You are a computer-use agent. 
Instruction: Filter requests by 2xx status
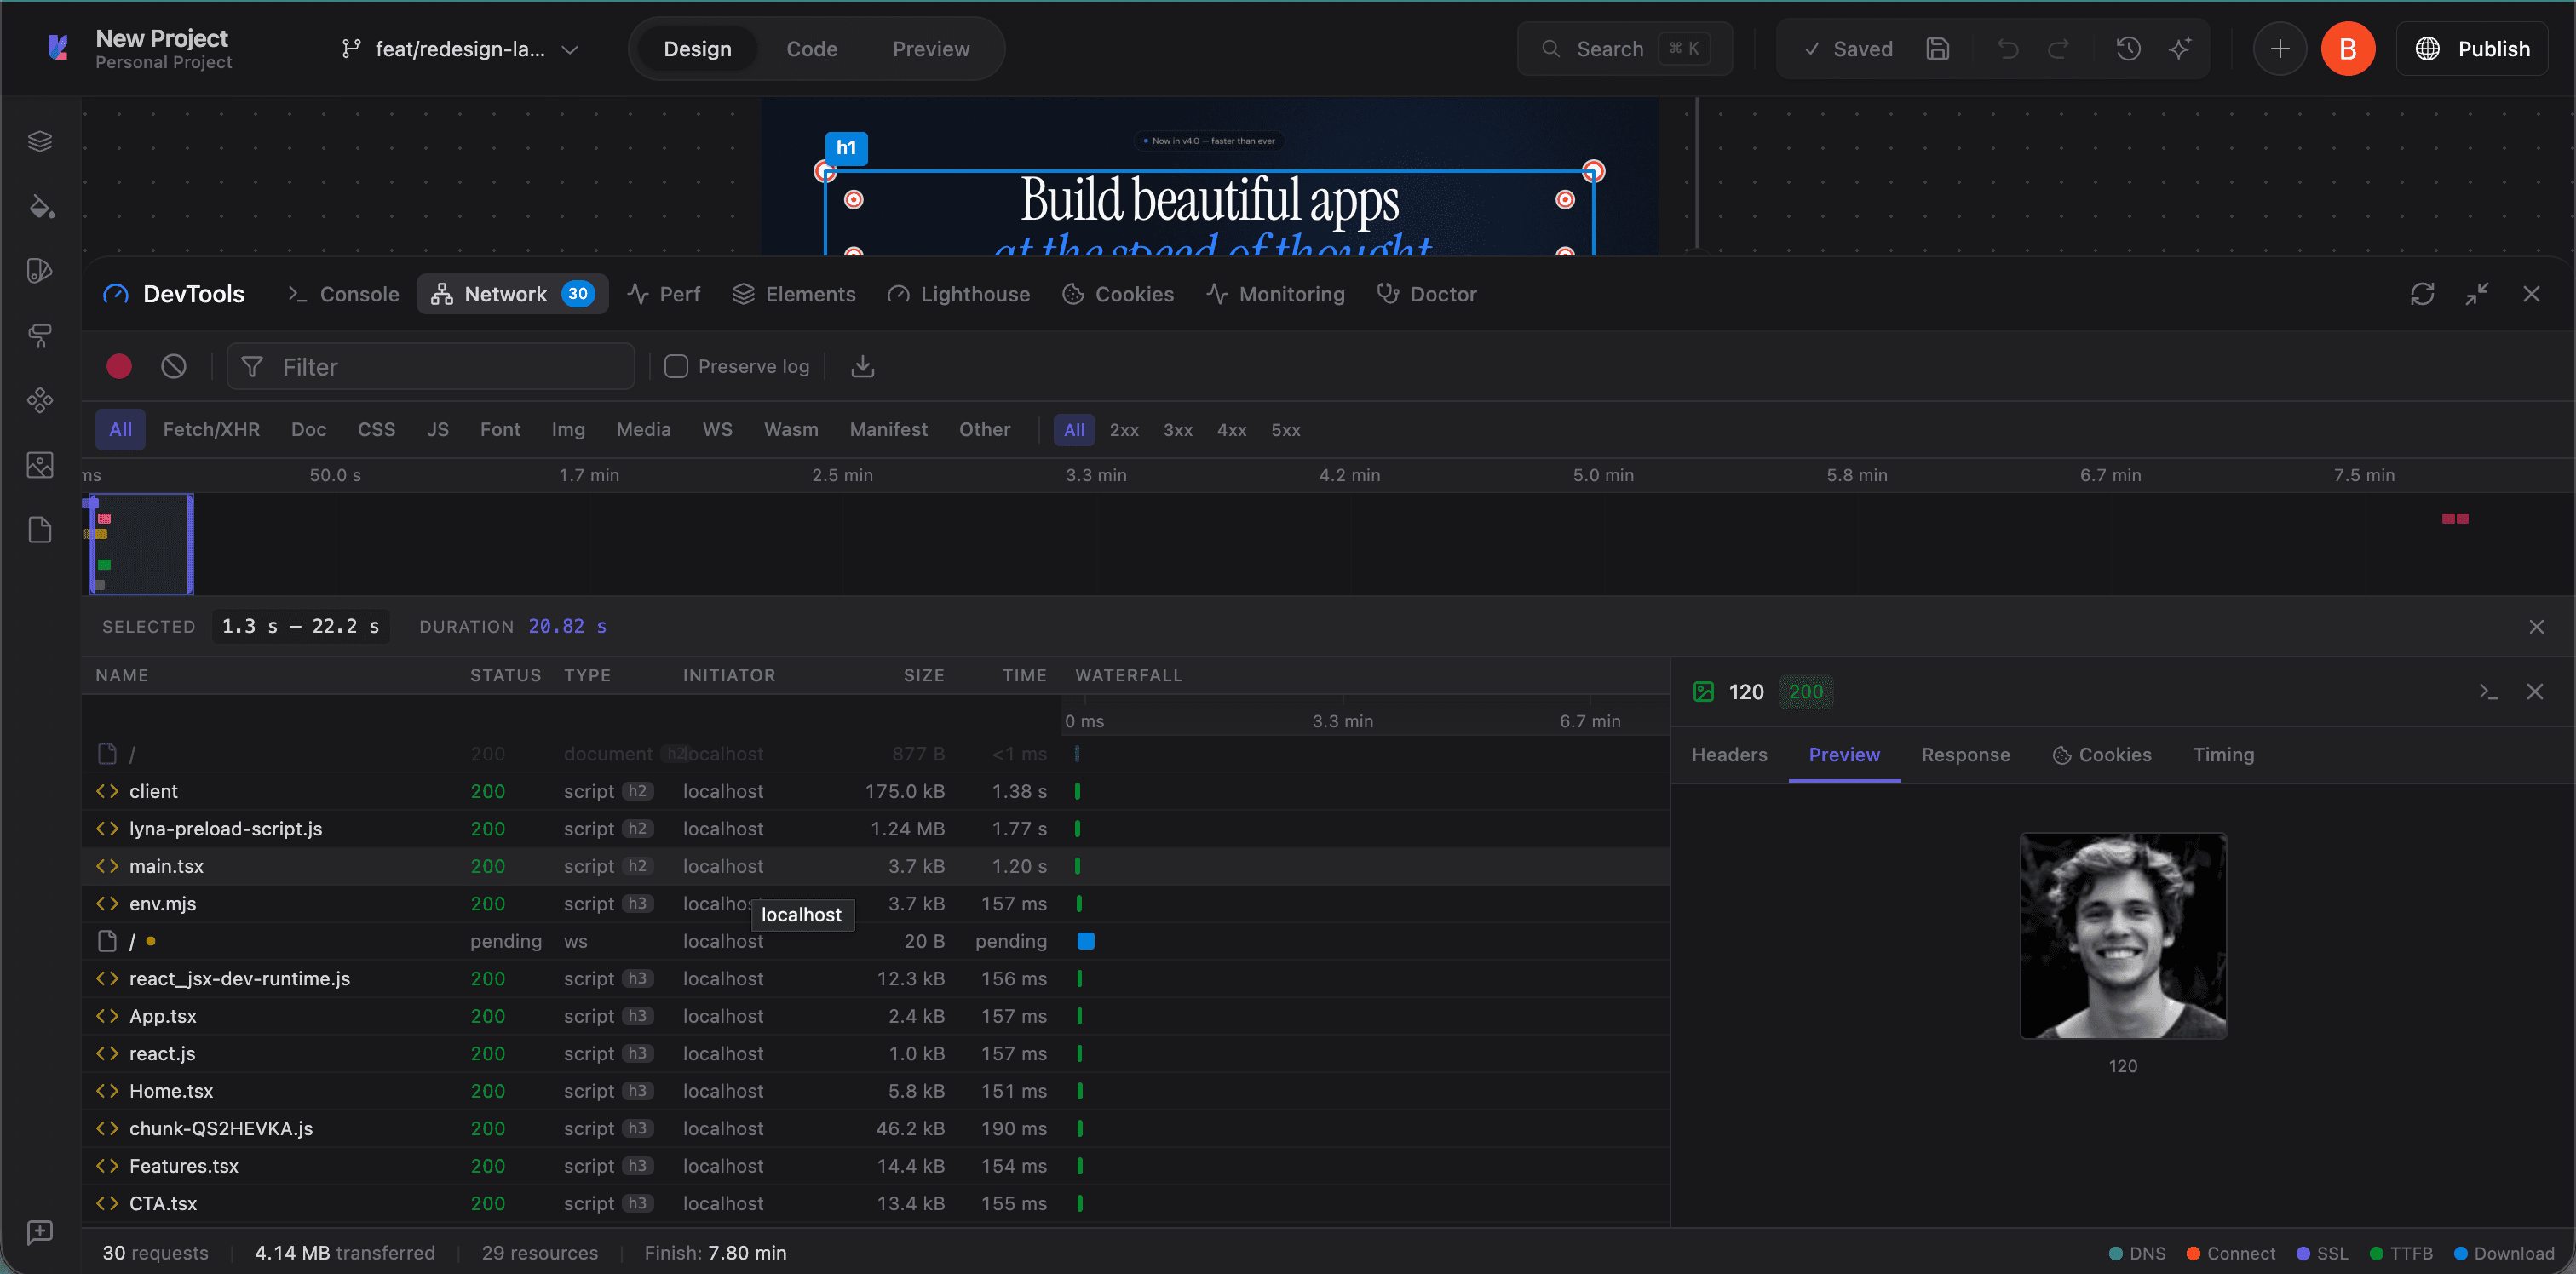[x=1124, y=430]
